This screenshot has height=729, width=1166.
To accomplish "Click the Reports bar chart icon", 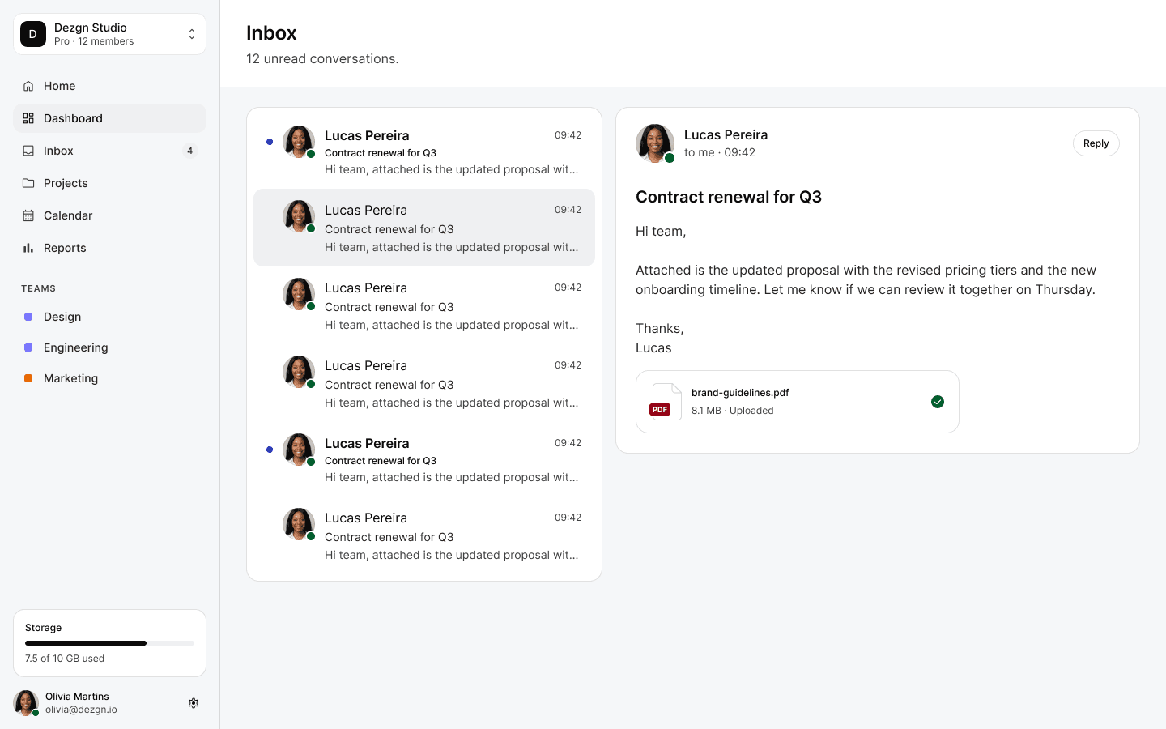I will [28, 248].
